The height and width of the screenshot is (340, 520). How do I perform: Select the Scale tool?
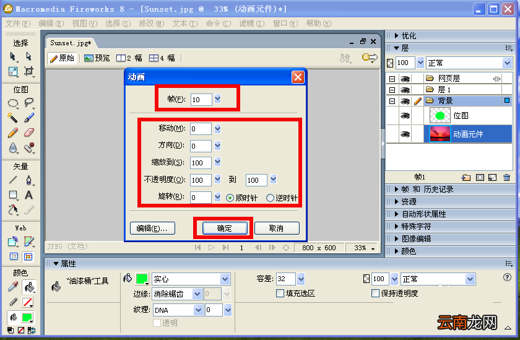click(x=12, y=71)
